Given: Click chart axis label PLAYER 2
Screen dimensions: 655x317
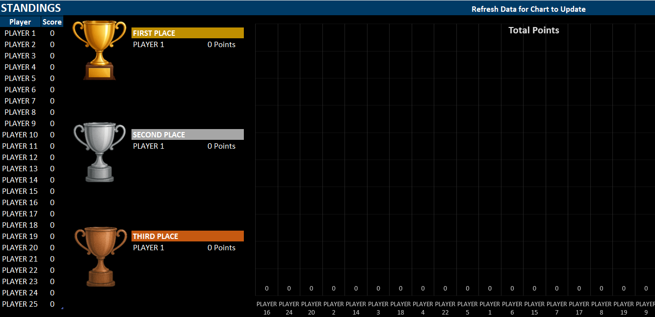Looking at the screenshot, I should click(334, 308).
